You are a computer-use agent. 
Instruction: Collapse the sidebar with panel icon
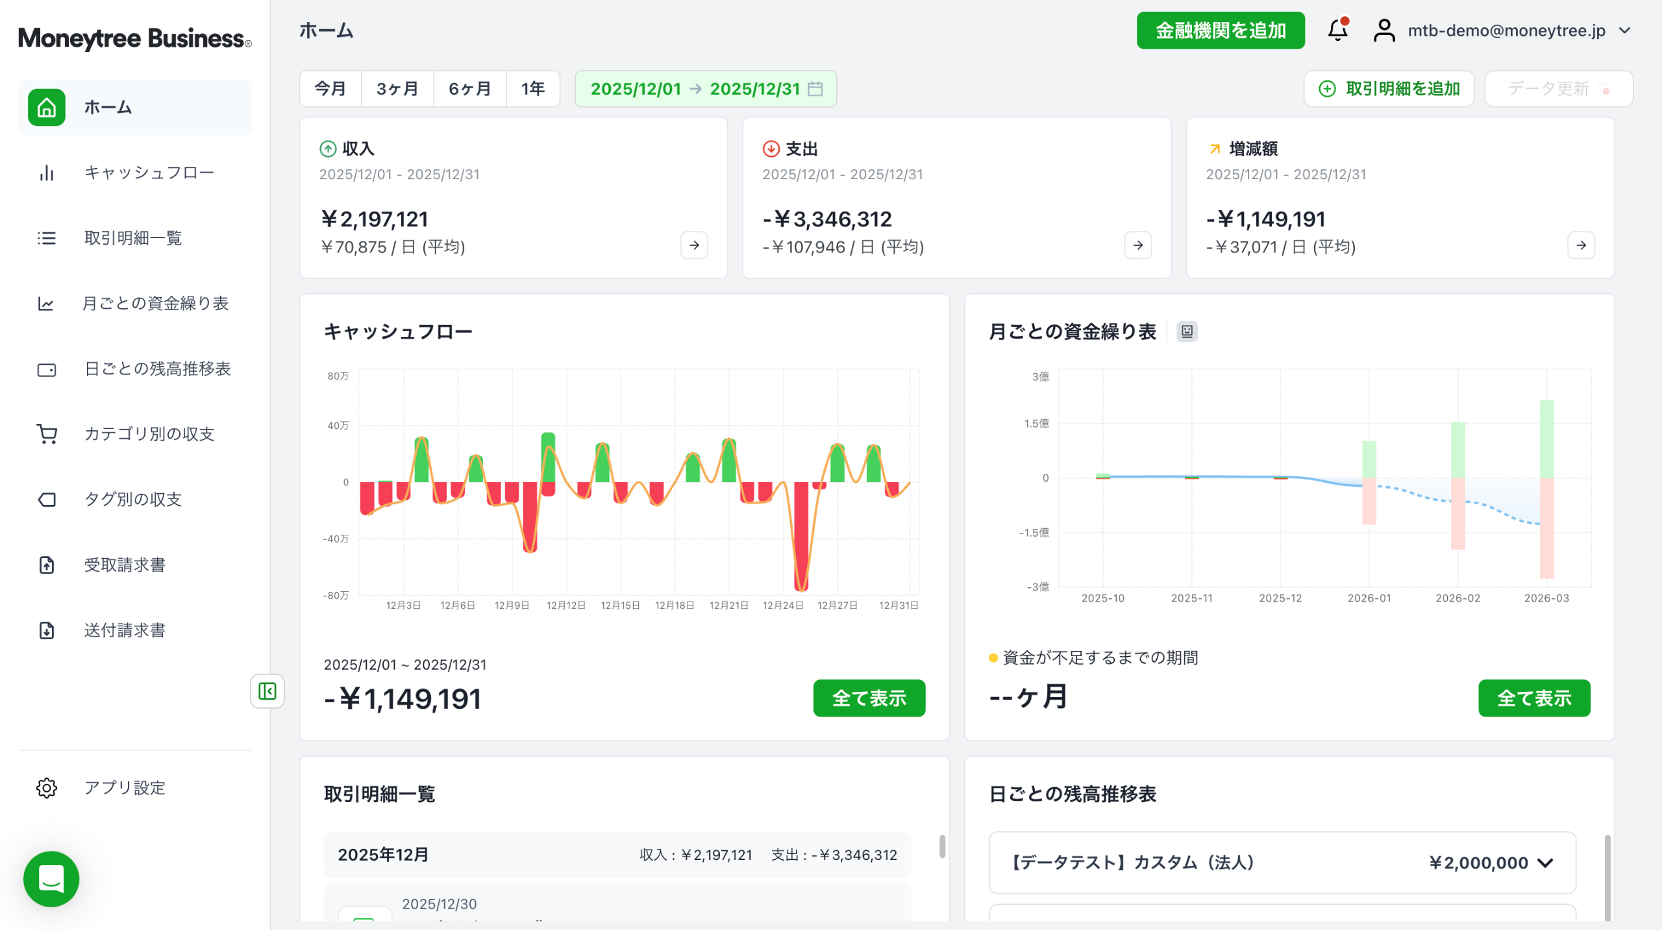267,691
